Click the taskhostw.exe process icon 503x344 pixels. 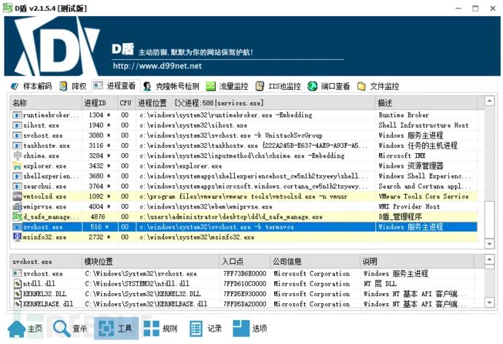(17, 146)
